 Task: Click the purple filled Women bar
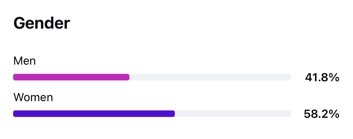[94, 114]
